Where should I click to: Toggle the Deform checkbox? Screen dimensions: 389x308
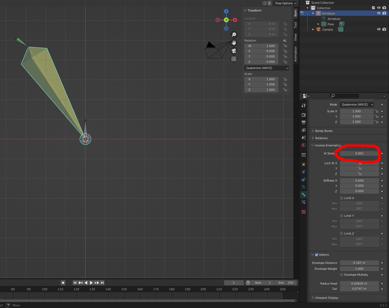coord(317,255)
